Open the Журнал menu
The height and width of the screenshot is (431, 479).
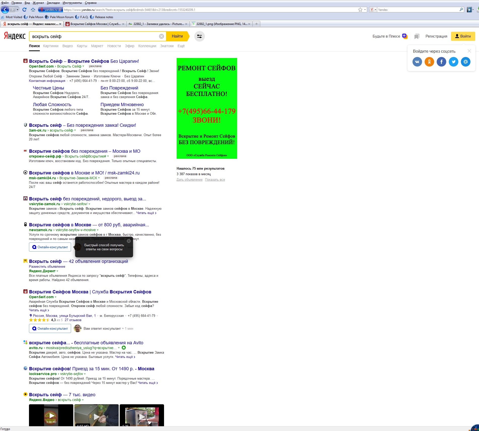coord(38,3)
